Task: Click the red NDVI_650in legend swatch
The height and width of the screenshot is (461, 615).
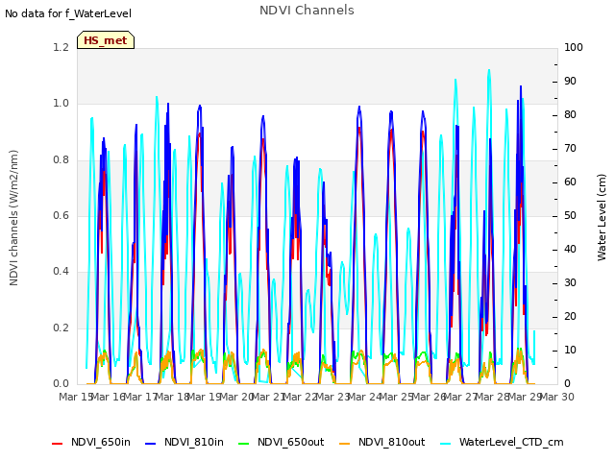Action: [x=58, y=444]
